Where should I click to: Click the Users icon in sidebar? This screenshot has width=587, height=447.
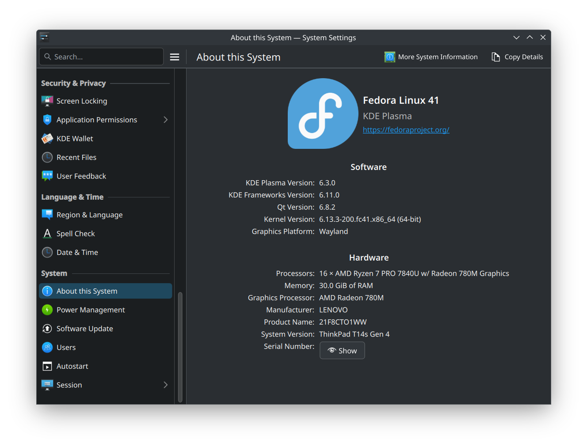coord(47,348)
